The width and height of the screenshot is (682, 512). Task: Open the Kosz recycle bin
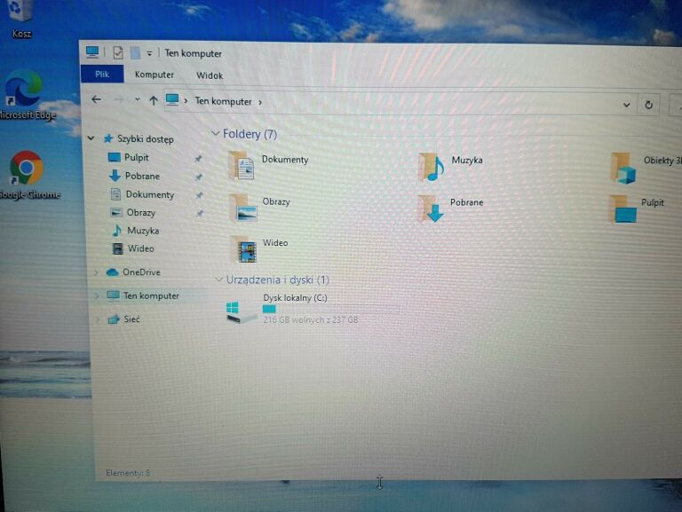click(x=22, y=12)
